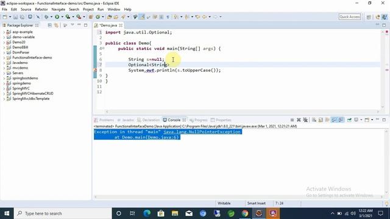Click the Open Task icon

pyautogui.click(x=116, y=17)
